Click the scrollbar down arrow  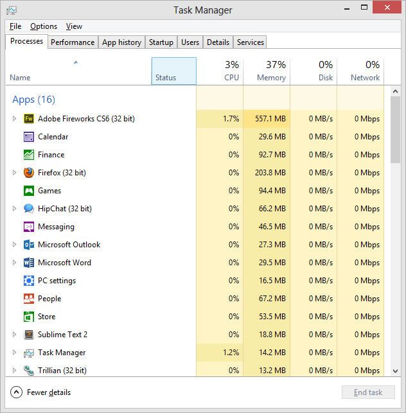(395, 371)
